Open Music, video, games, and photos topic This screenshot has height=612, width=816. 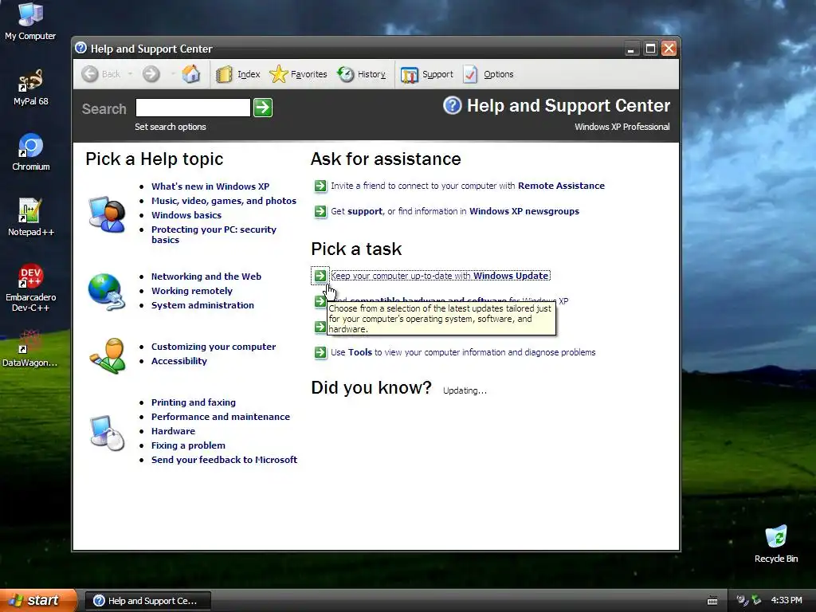(x=224, y=201)
